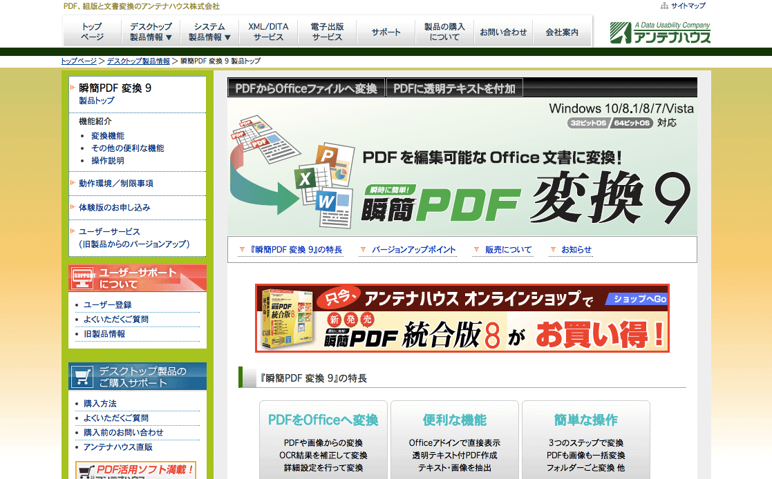This screenshot has height=479, width=772.
Task: Click the SUPPORT monitor icon in user support banner
Action: [84, 278]
